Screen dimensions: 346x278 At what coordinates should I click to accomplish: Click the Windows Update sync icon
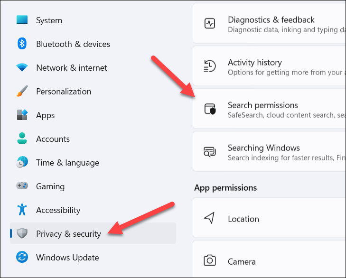pos(22,258)
